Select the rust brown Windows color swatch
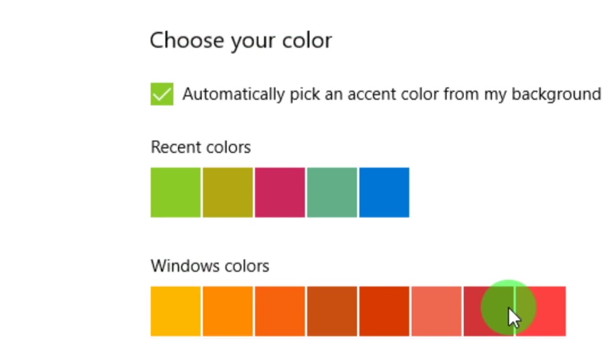 click(332, 311)
